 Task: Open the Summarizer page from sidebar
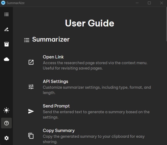coord(6,14)
